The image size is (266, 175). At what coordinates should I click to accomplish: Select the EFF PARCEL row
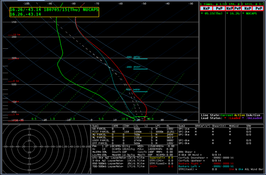tap(134, 143)
